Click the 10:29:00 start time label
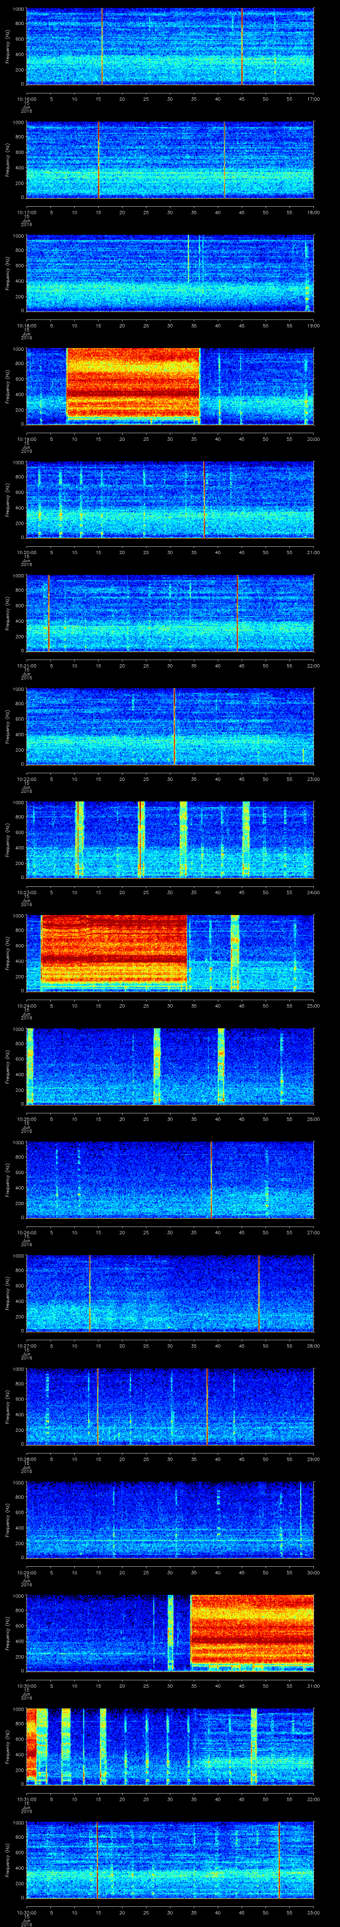The height and width of the screenshot is (1927, 340). pyautogui.click(x=26, y=1572)
